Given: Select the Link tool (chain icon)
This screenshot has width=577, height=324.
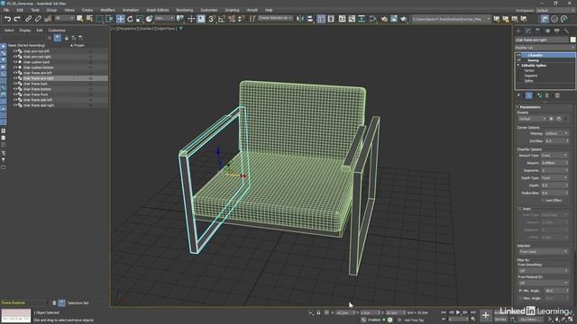Looking at the screenshot, I should (x=28, y=19).
